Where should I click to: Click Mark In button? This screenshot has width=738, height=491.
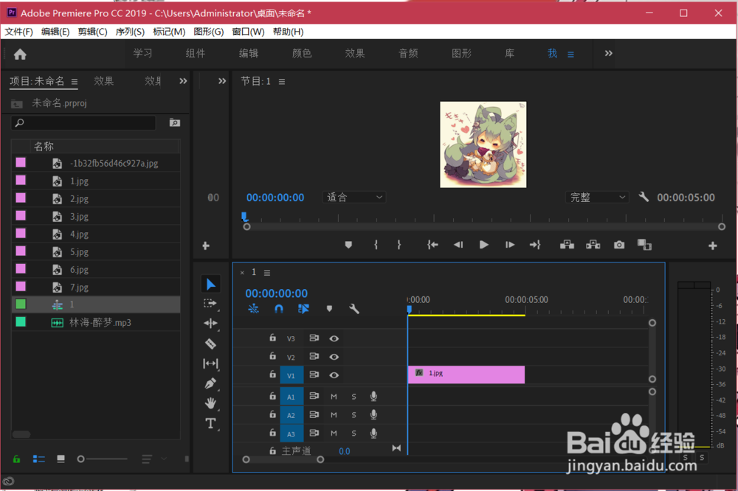point(376,245)
